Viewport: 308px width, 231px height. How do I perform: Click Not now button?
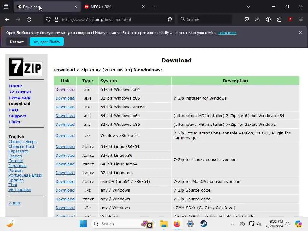pos(17,42)
